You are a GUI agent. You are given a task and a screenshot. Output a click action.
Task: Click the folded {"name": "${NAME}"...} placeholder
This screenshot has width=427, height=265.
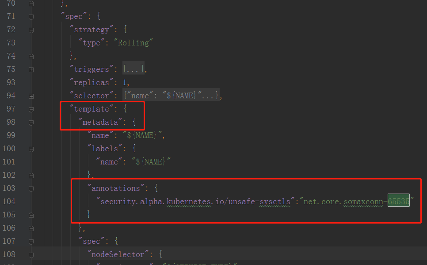click(x=171, y=95)
